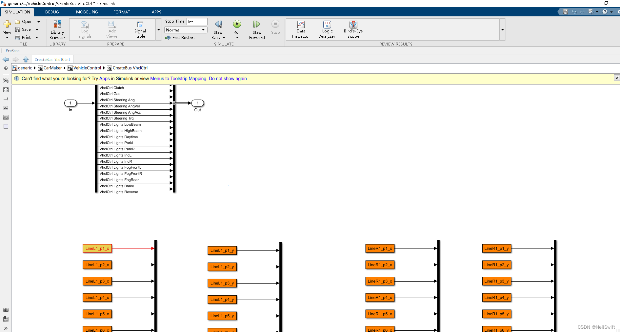Click VehicleControl in the breadcrumb
The width and height of the screenshot is (620, 332).
tap(87, 68)
